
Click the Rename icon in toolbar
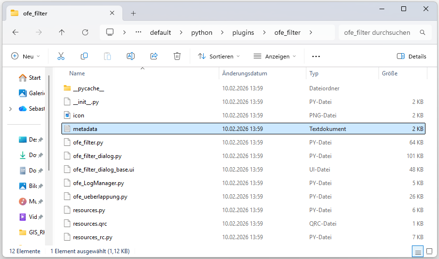tap(130, 57)
